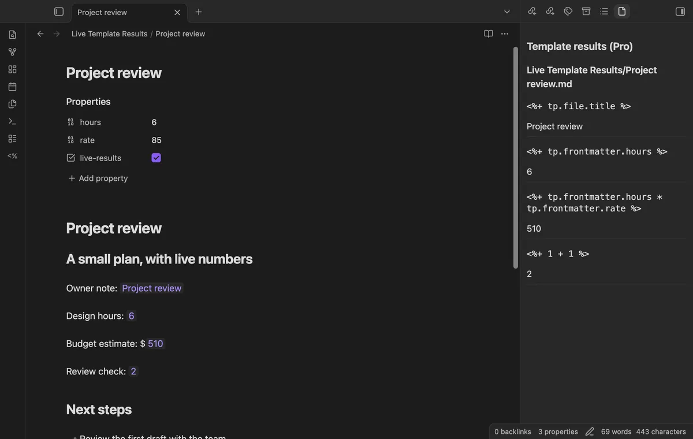The width and height of the screenshot is (693, 439).
Task: Toggle editing mode pencil status icon
Action: tap(590, 431)
